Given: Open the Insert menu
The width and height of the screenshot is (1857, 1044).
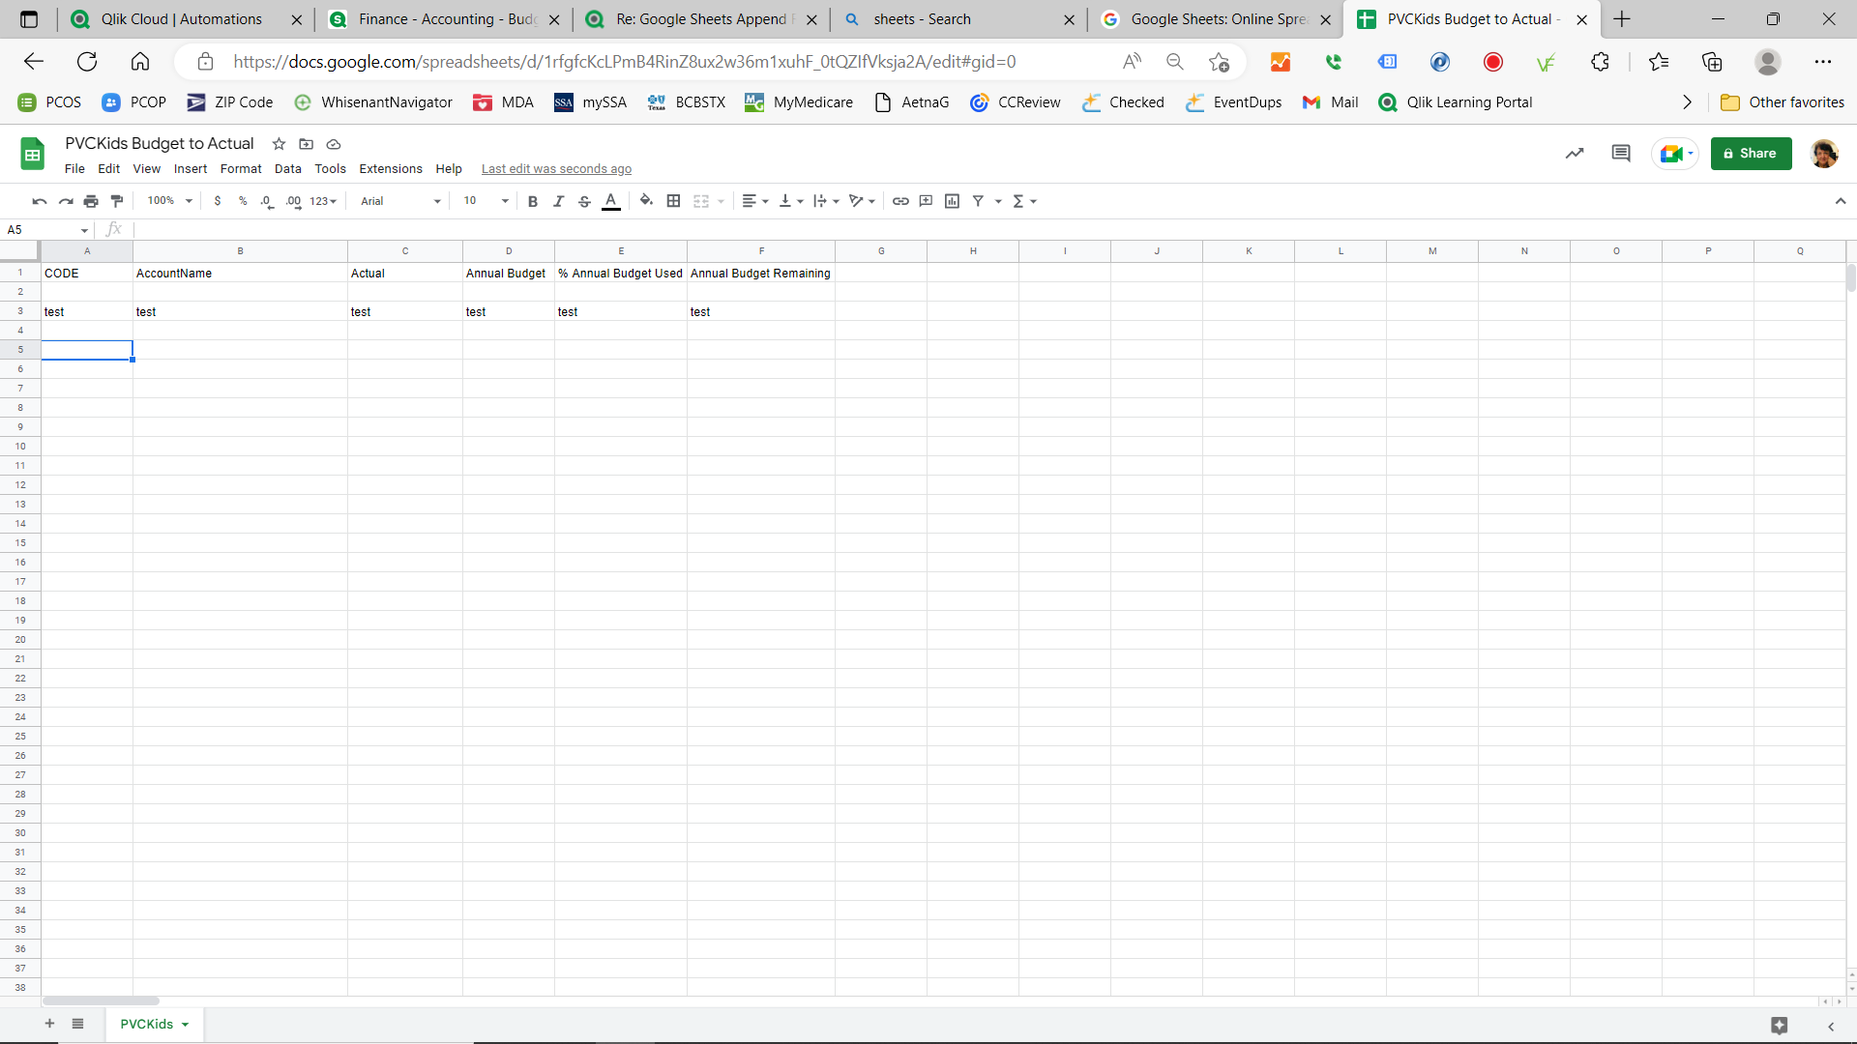Looking at the screenshot, I should [191, 168].
